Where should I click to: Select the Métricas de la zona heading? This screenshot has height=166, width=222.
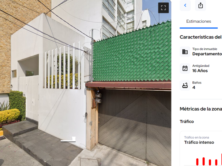(201, 109)
